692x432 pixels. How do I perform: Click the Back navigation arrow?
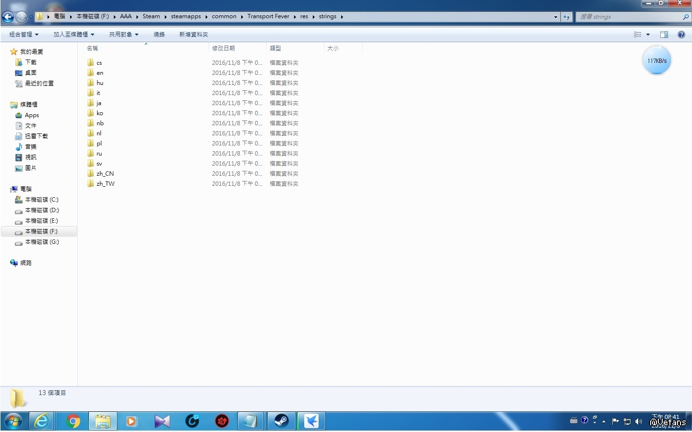(x=8, y=17)
